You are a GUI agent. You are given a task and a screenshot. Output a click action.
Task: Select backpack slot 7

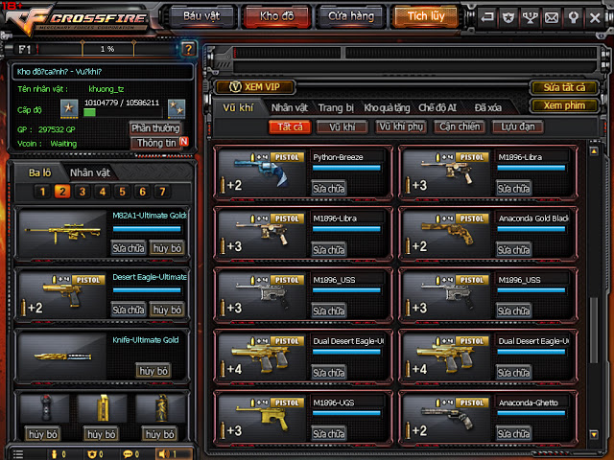[162, 192]
